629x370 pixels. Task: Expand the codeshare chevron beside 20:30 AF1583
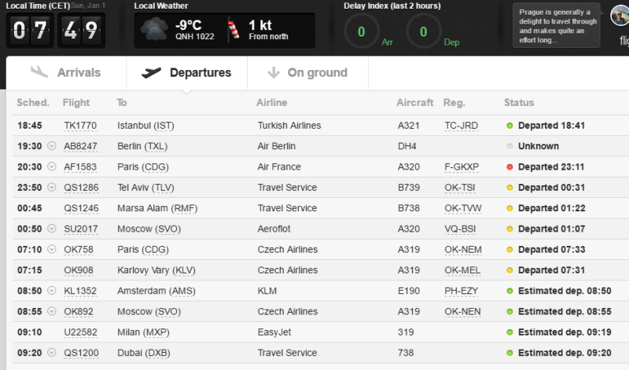[x=52, y=167]
